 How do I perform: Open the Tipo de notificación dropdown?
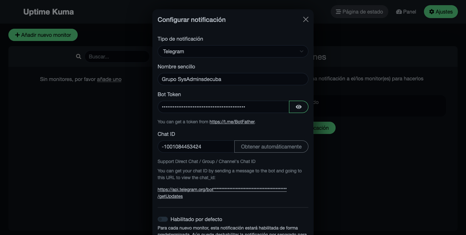(233, 51)
